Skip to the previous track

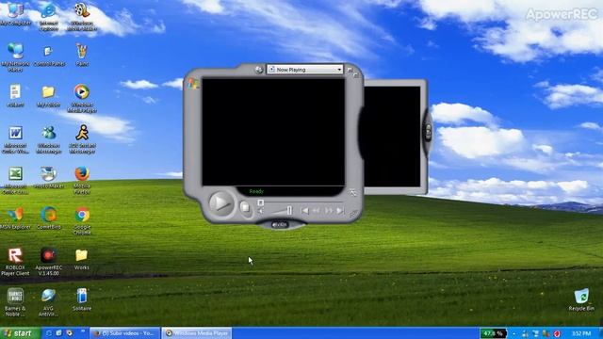(304, 211)
